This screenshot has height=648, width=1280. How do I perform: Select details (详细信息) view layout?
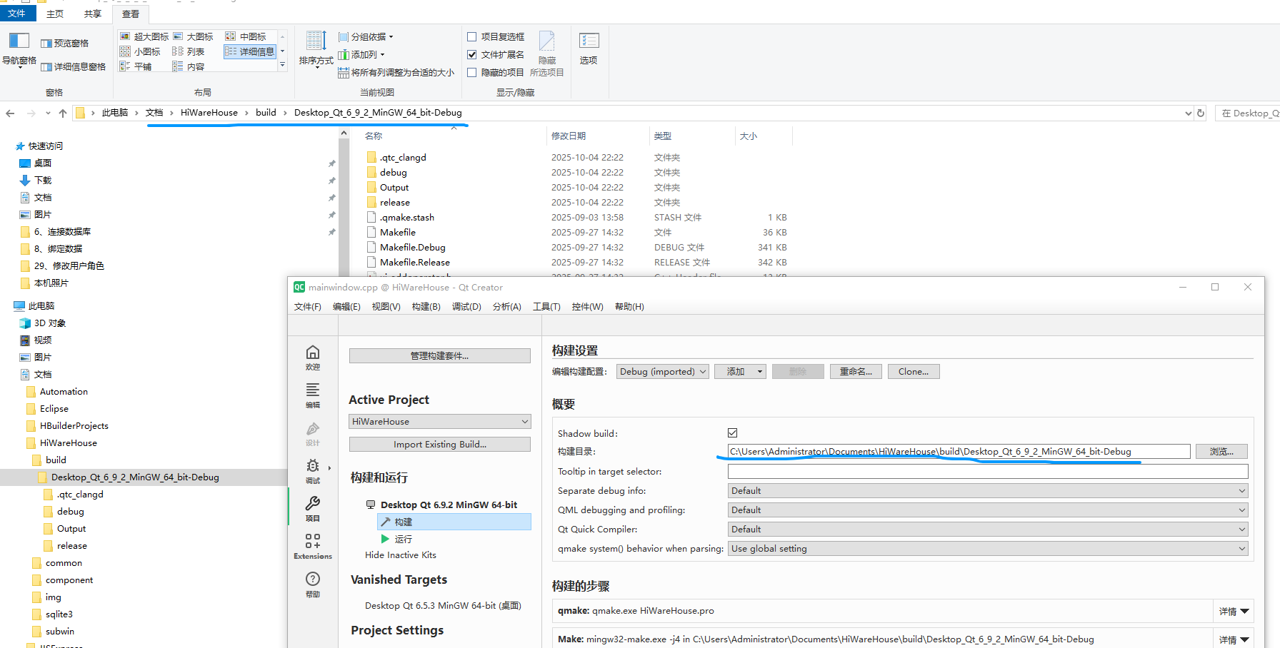[x=250, y=51]
